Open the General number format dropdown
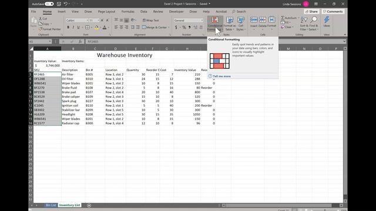376x211 pixels. [202, 21]
